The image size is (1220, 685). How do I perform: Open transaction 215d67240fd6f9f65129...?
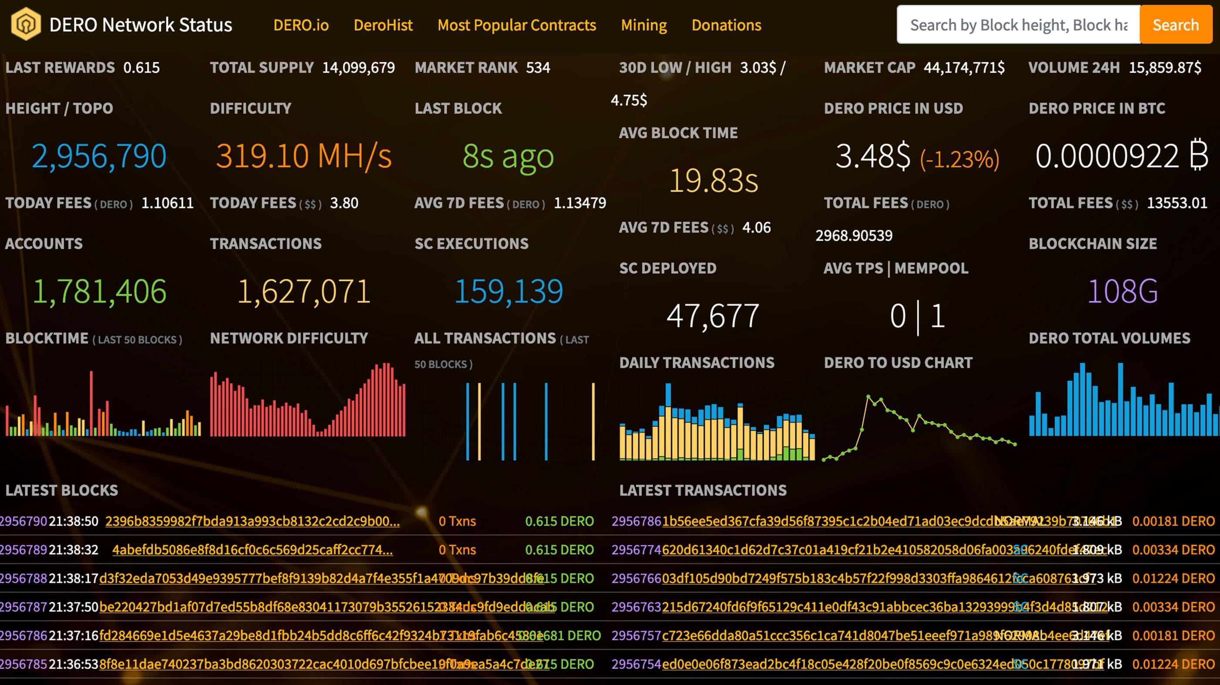click(x=884, y=607)
